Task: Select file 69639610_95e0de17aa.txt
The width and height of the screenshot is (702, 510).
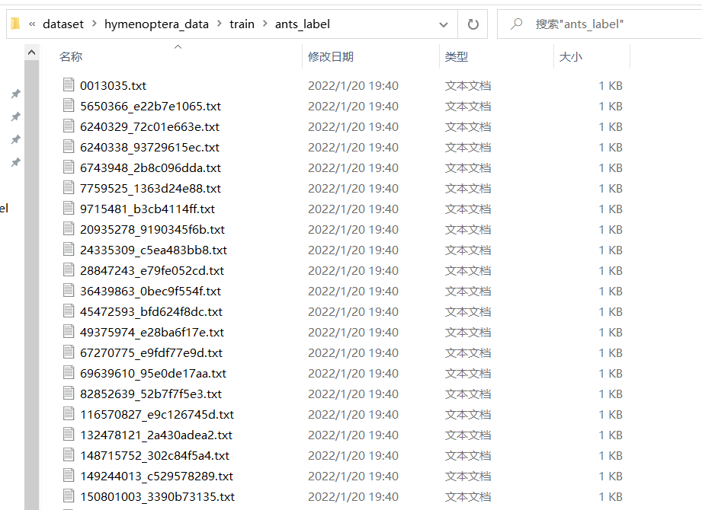Action: tap(153, 374)
